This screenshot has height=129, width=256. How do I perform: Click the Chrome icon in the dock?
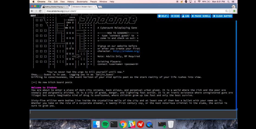tap(123, 124)
